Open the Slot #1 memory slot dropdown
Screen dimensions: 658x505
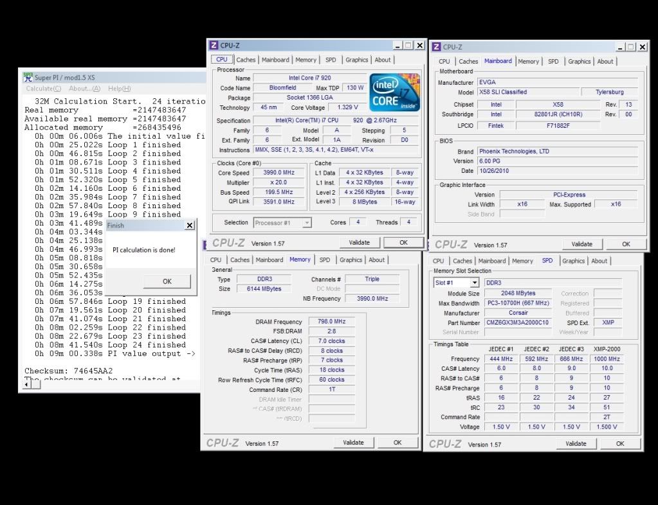pyautogui.click(x=474, y=283)
